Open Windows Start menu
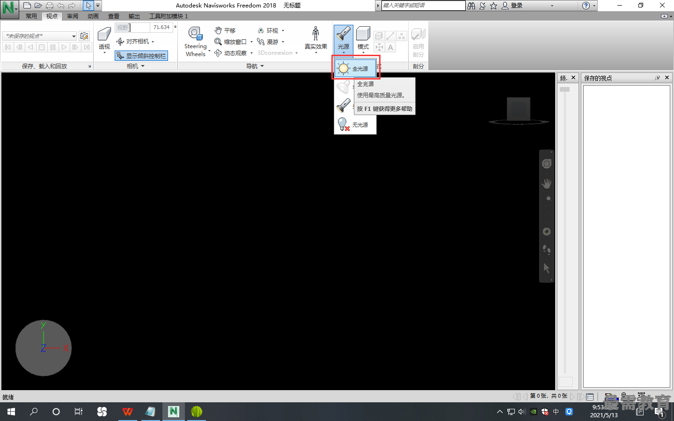674x421 pixels. pyautogui.click(x=11, y=412)
